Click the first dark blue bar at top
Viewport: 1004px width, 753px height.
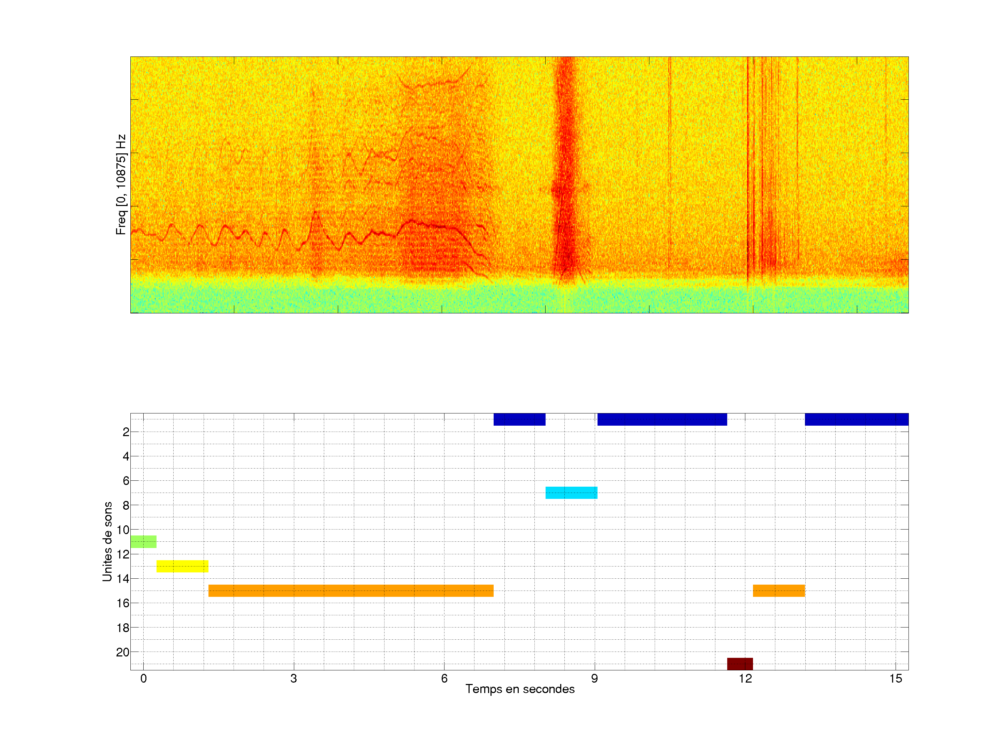[x=519, y=419]
